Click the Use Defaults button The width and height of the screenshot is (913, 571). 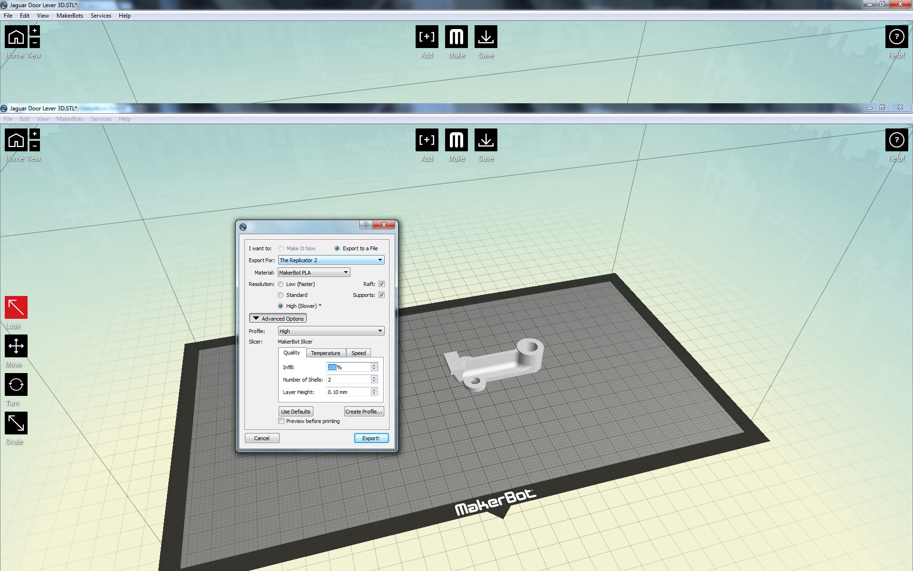[x=296, y=411]
